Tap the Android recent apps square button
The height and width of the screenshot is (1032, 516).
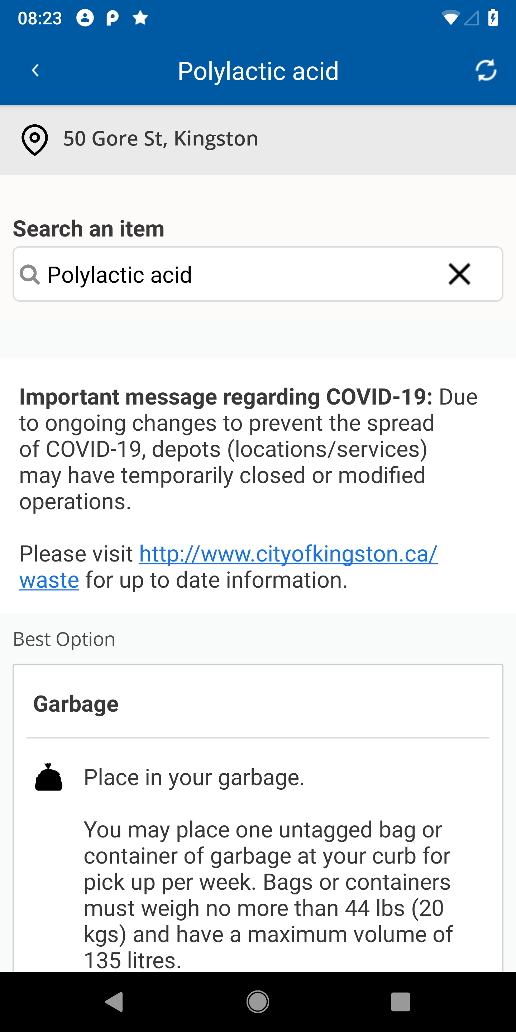(x=401, y=1002)
